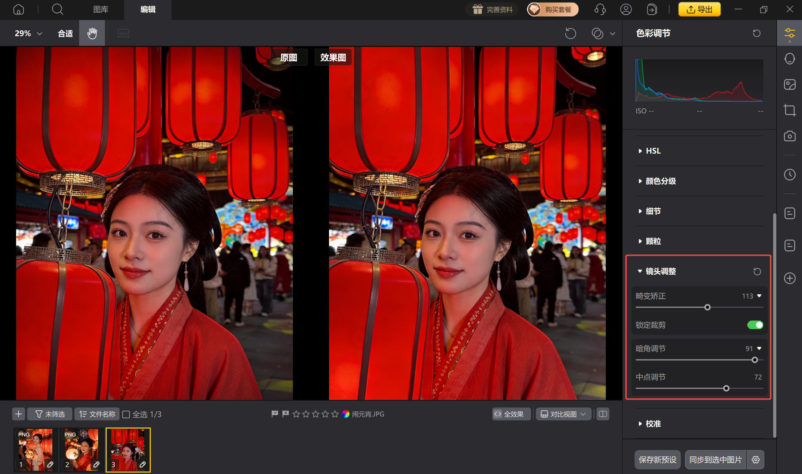The image size is (802, 474).
Task: Click the plus icon at sidebar bottom
Action: click(789, 278)
